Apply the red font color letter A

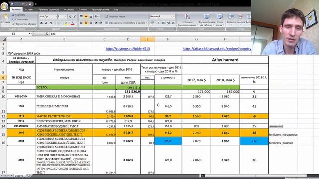[73, 23]
